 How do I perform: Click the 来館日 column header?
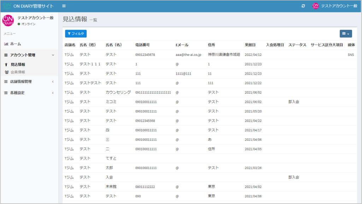tap(250, 45)
